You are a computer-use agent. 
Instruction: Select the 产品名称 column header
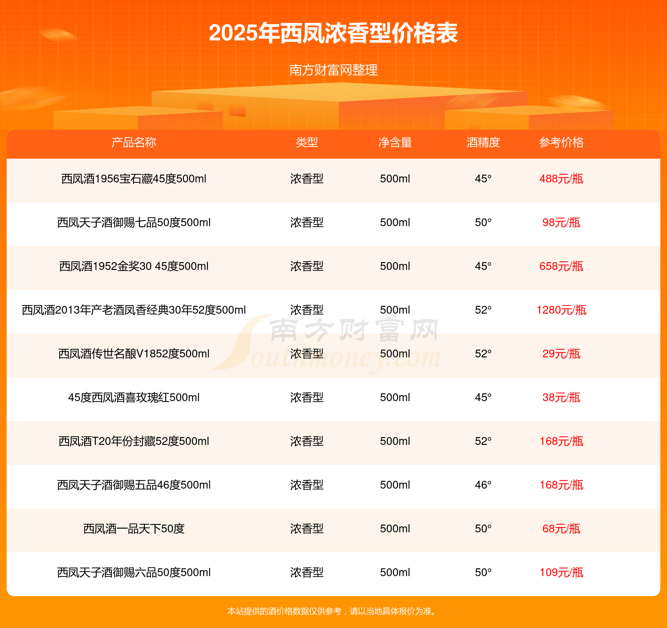134,142
